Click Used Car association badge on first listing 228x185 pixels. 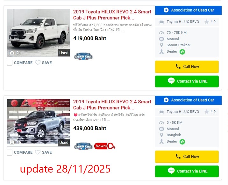(x=83, y=56)
